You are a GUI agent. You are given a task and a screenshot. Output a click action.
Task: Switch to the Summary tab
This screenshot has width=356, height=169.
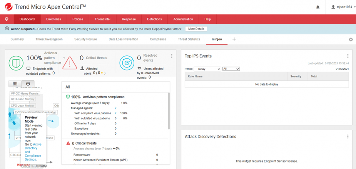[x=17, y=39]
